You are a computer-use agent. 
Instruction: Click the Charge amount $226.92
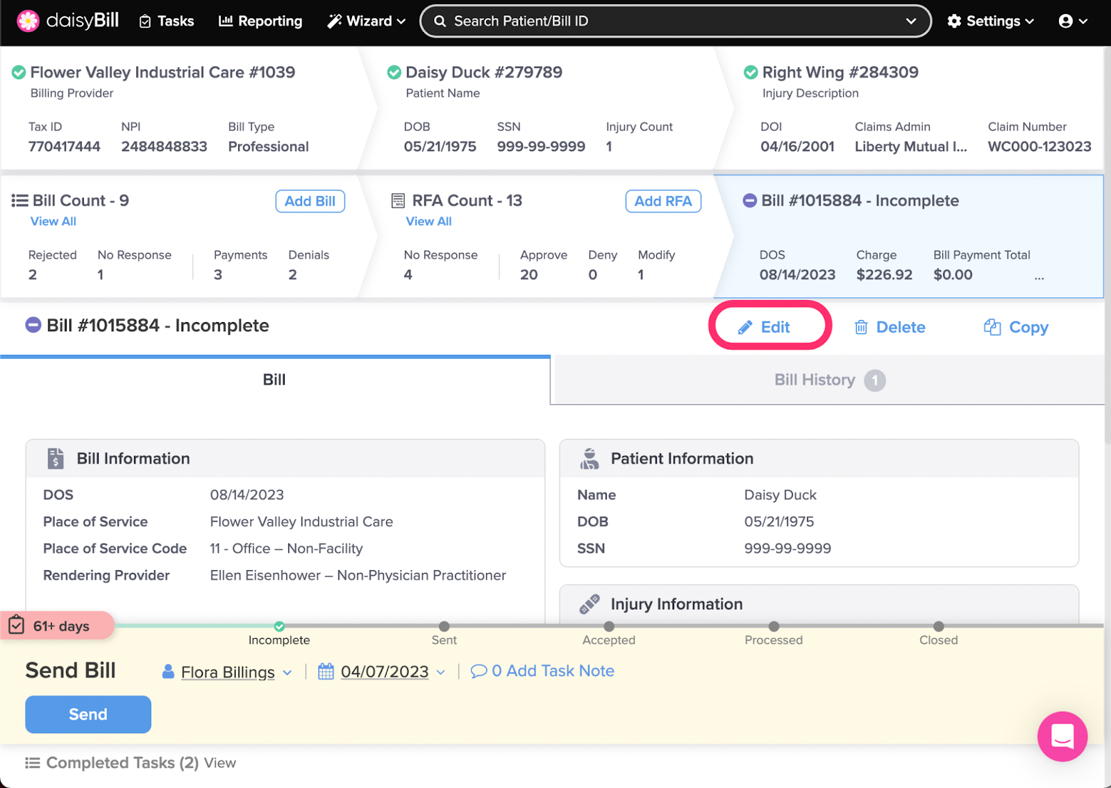tap(885, 275)
